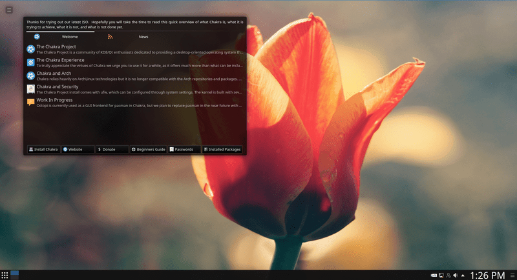The width and height of the screenshot is (517, 280).
Task: Open the network connection tray icon
Action: pyautogui.click(x=448, y=275)
